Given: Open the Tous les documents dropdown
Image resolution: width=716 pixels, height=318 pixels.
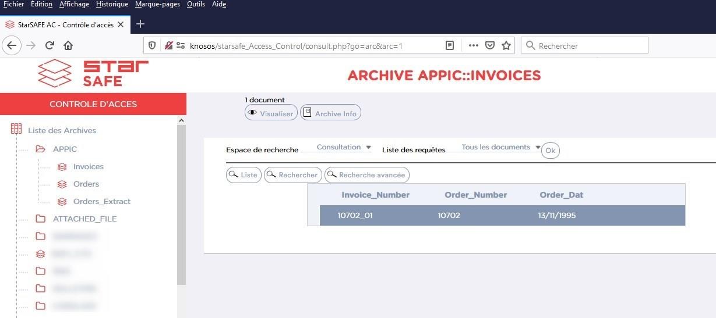Looking at the screenshot, I should coord(501,148).
